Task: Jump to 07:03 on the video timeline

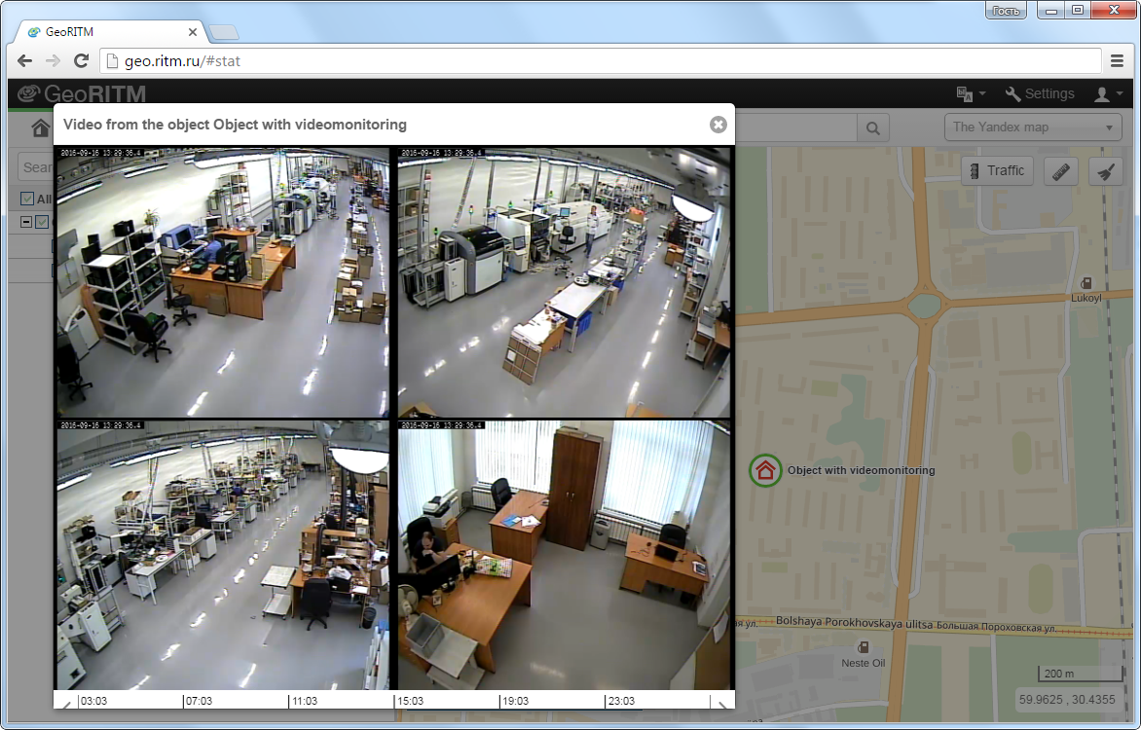Action: [199, 701]
